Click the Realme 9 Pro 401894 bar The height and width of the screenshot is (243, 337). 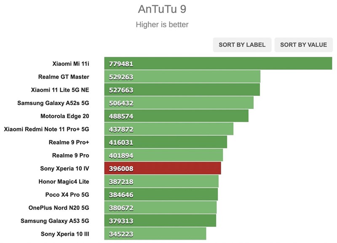[163, 155]
